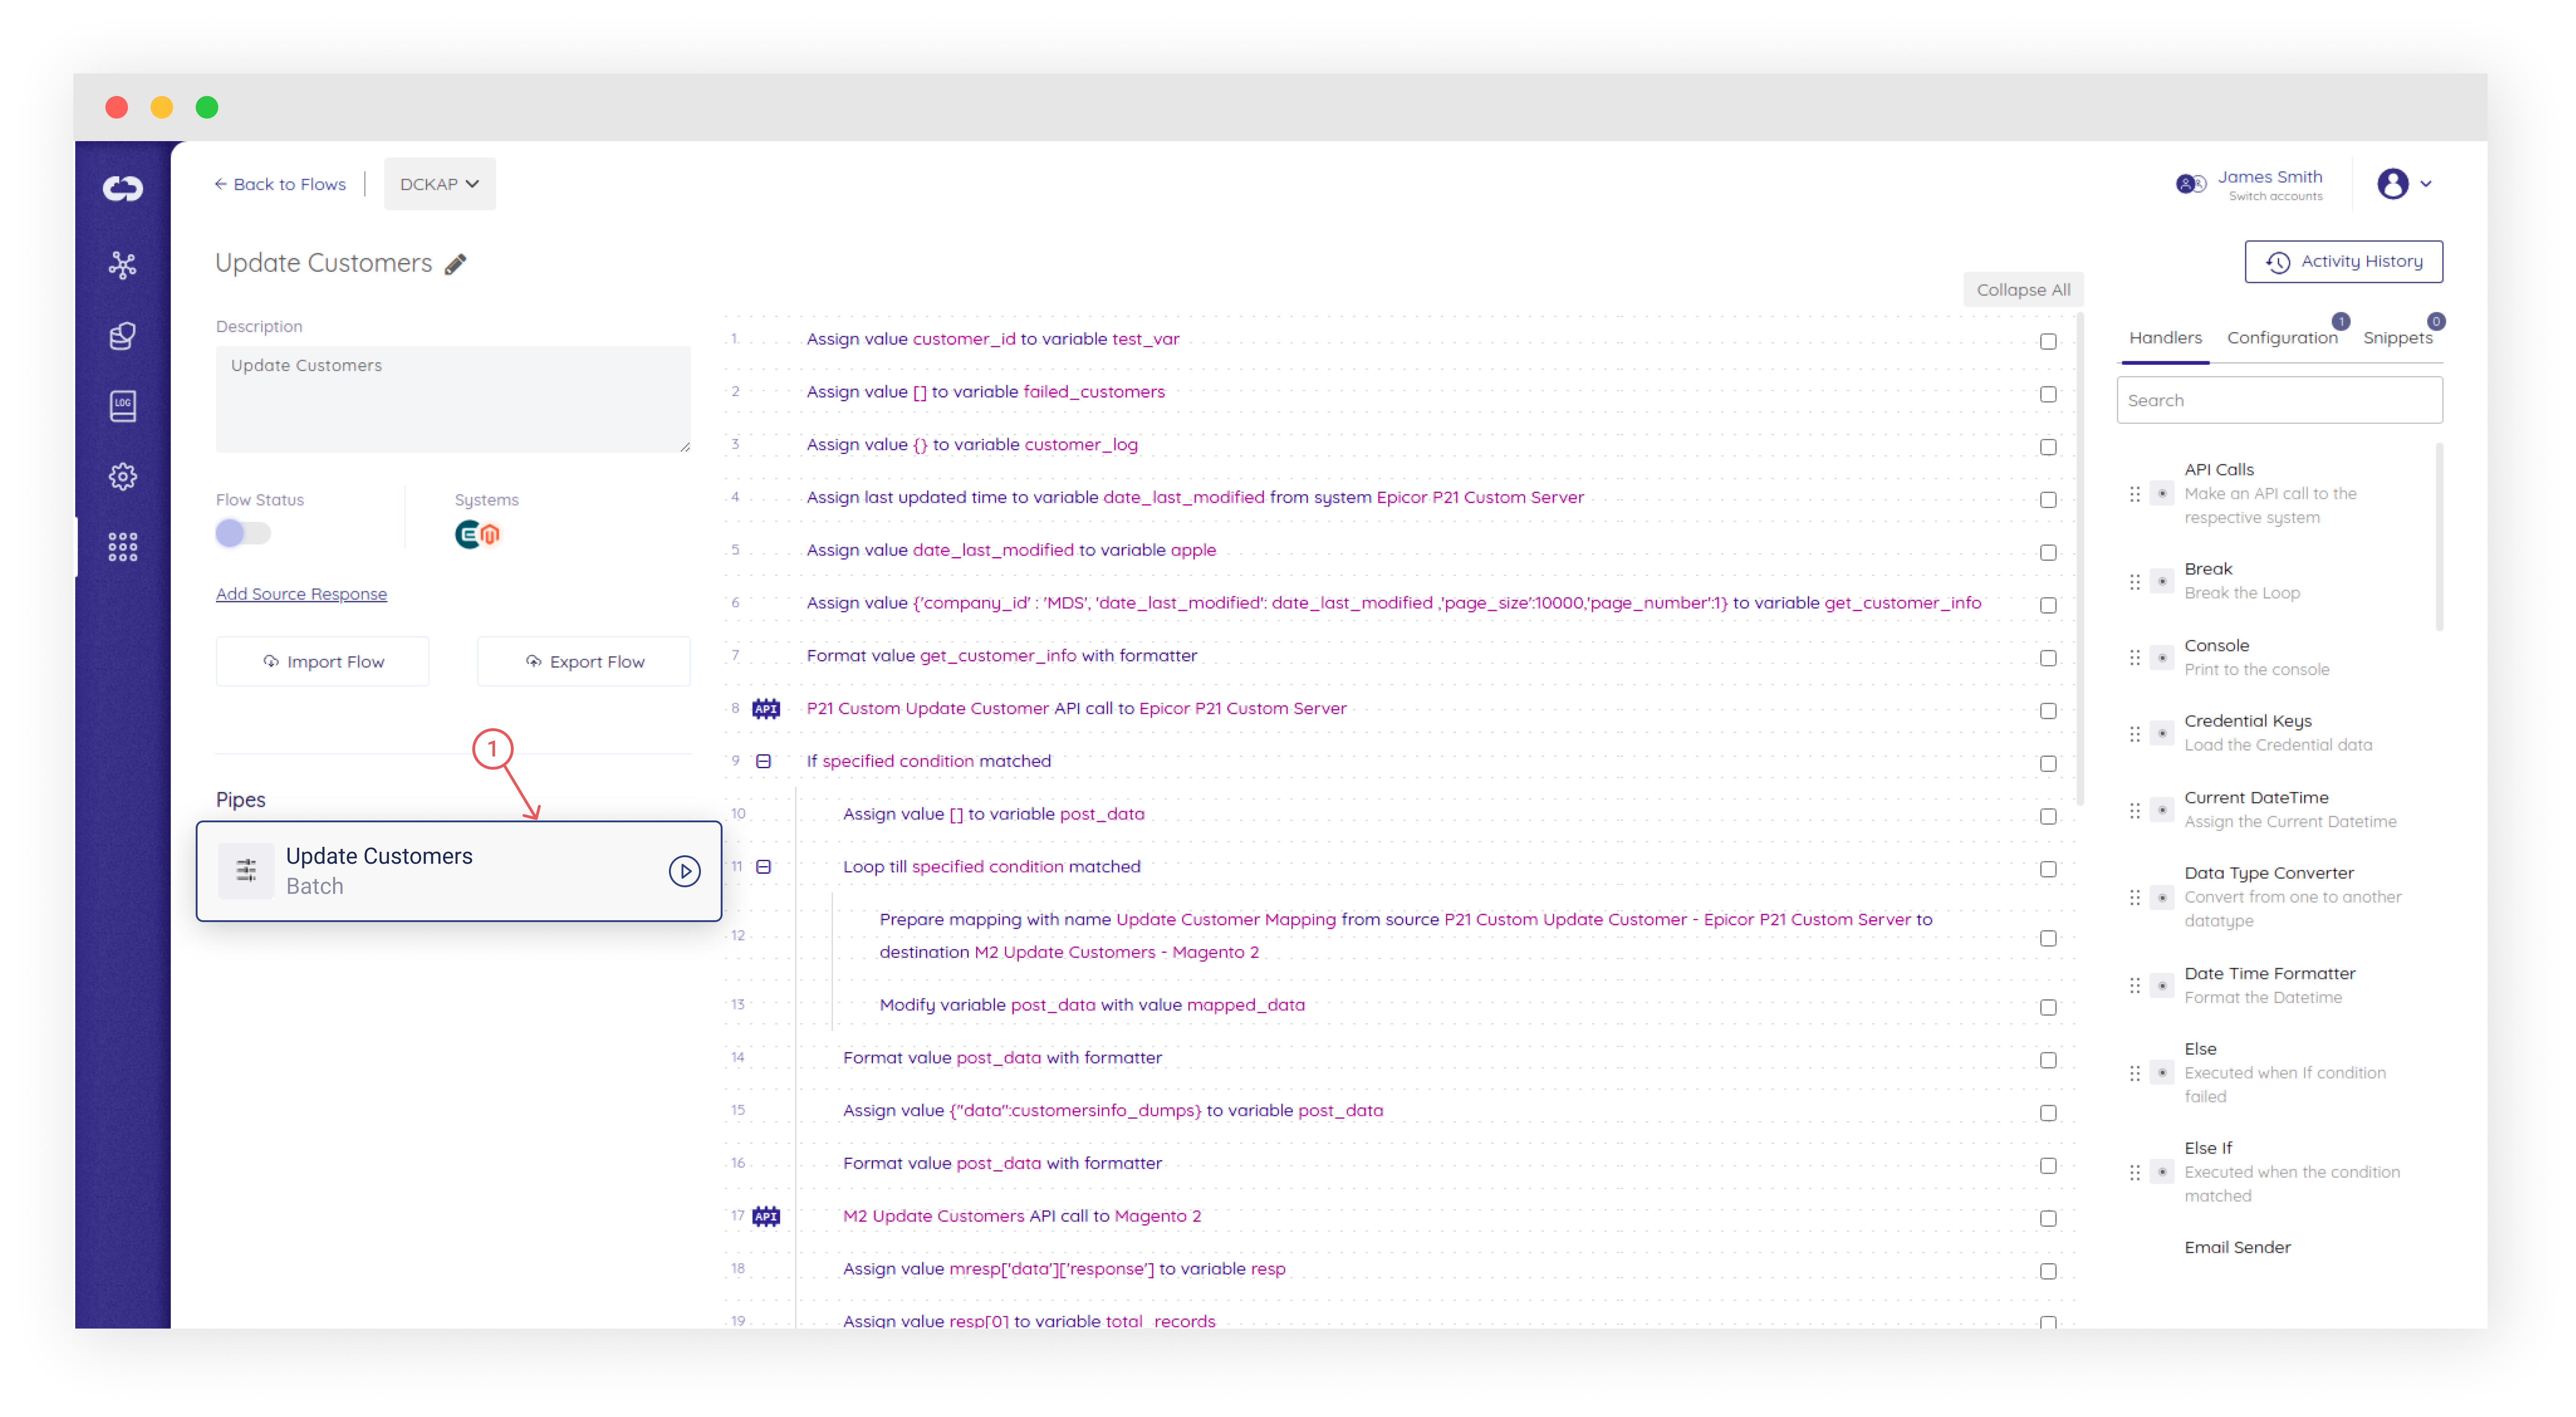Collapse the Loop block on line 11
The width and height of the screenshot is (2576, 1417).
coord(764,867)
